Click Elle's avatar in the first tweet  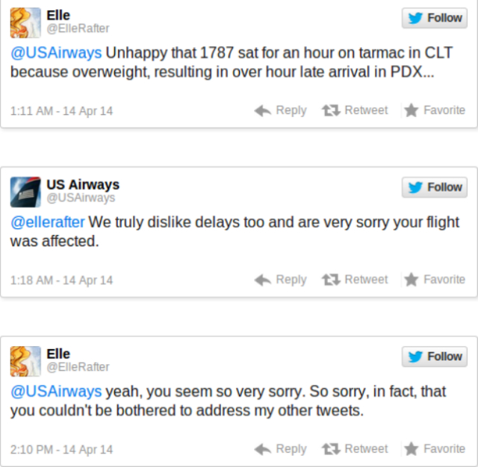pyautogui.click(x=25, y=22)
